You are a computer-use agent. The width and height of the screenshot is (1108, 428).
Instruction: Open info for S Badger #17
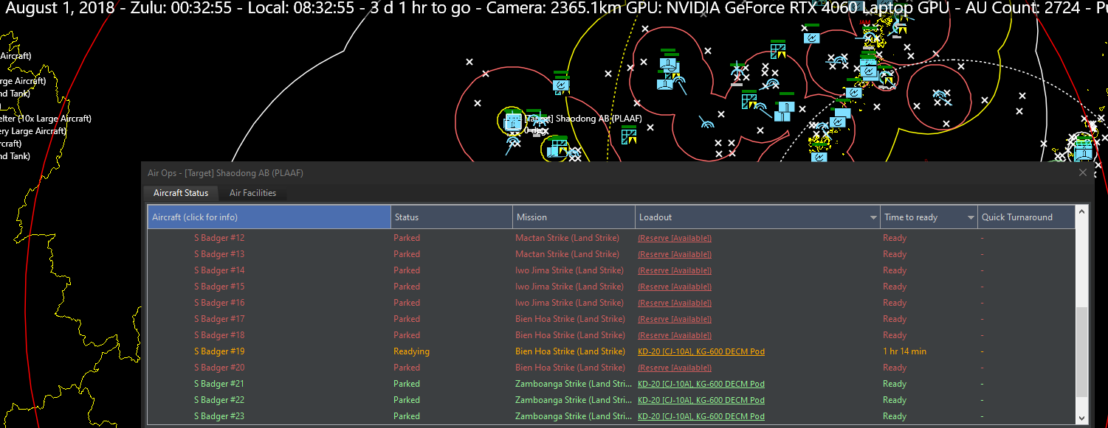pos(219,319)
